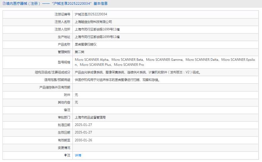Select header title 境内医疗器械（注册）基本信息
The image size is (262, 162).
(x=57, y=3)
